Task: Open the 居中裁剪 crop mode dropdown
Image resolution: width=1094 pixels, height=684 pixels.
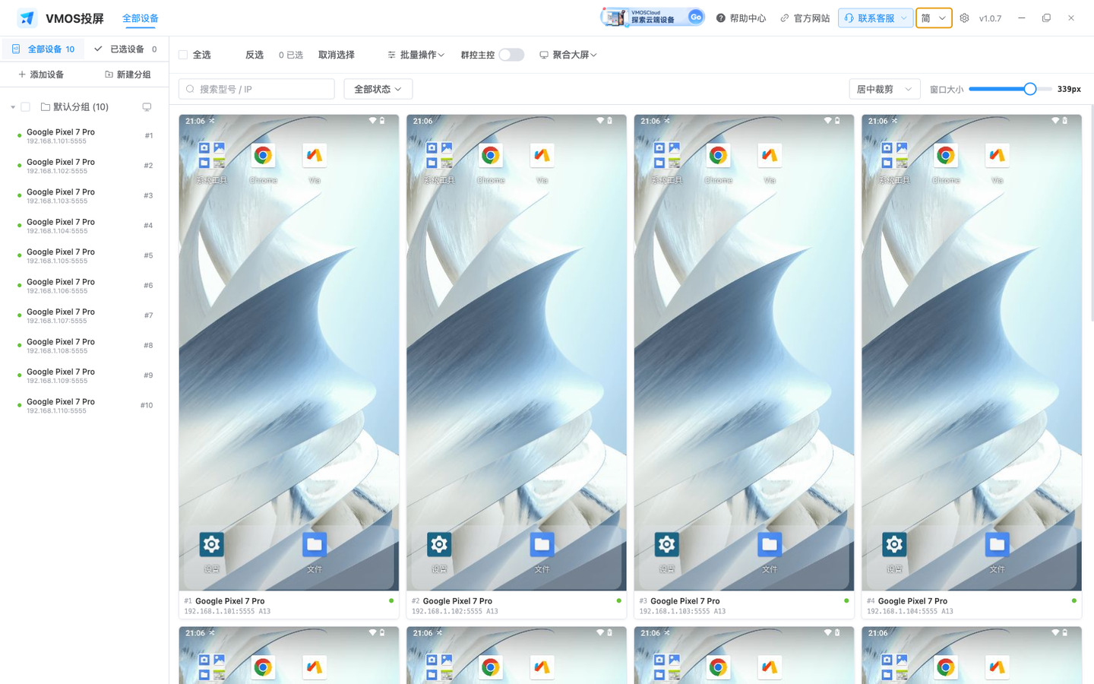Action: coord(884,89)
